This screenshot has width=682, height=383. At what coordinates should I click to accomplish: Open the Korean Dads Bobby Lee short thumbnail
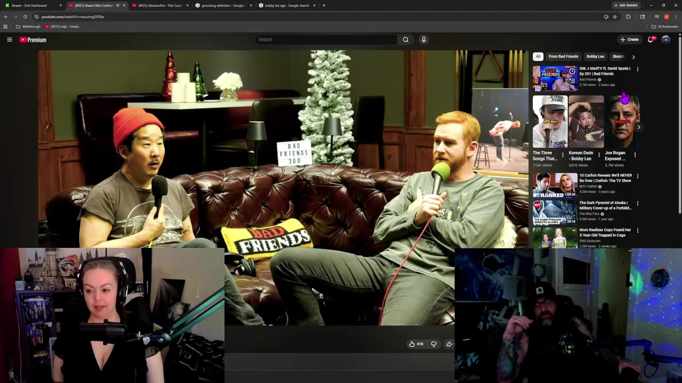point(586,122)
